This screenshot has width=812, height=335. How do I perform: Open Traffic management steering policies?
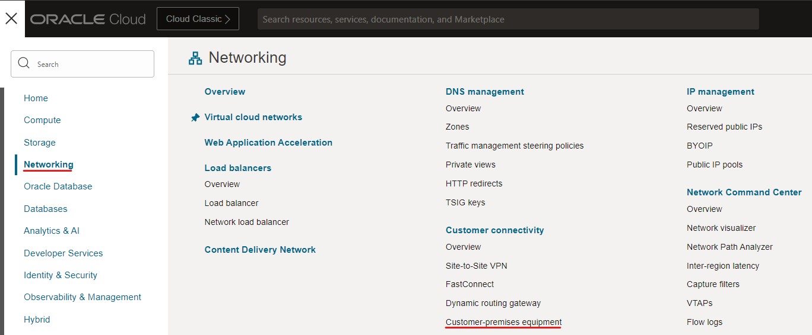[x=515, y=146]
